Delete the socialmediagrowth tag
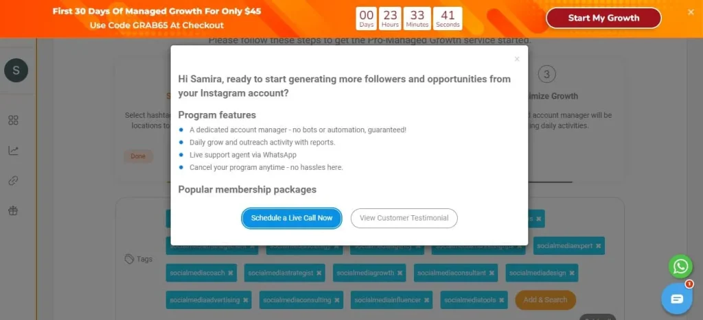The image size is (703, 320). 400,273
